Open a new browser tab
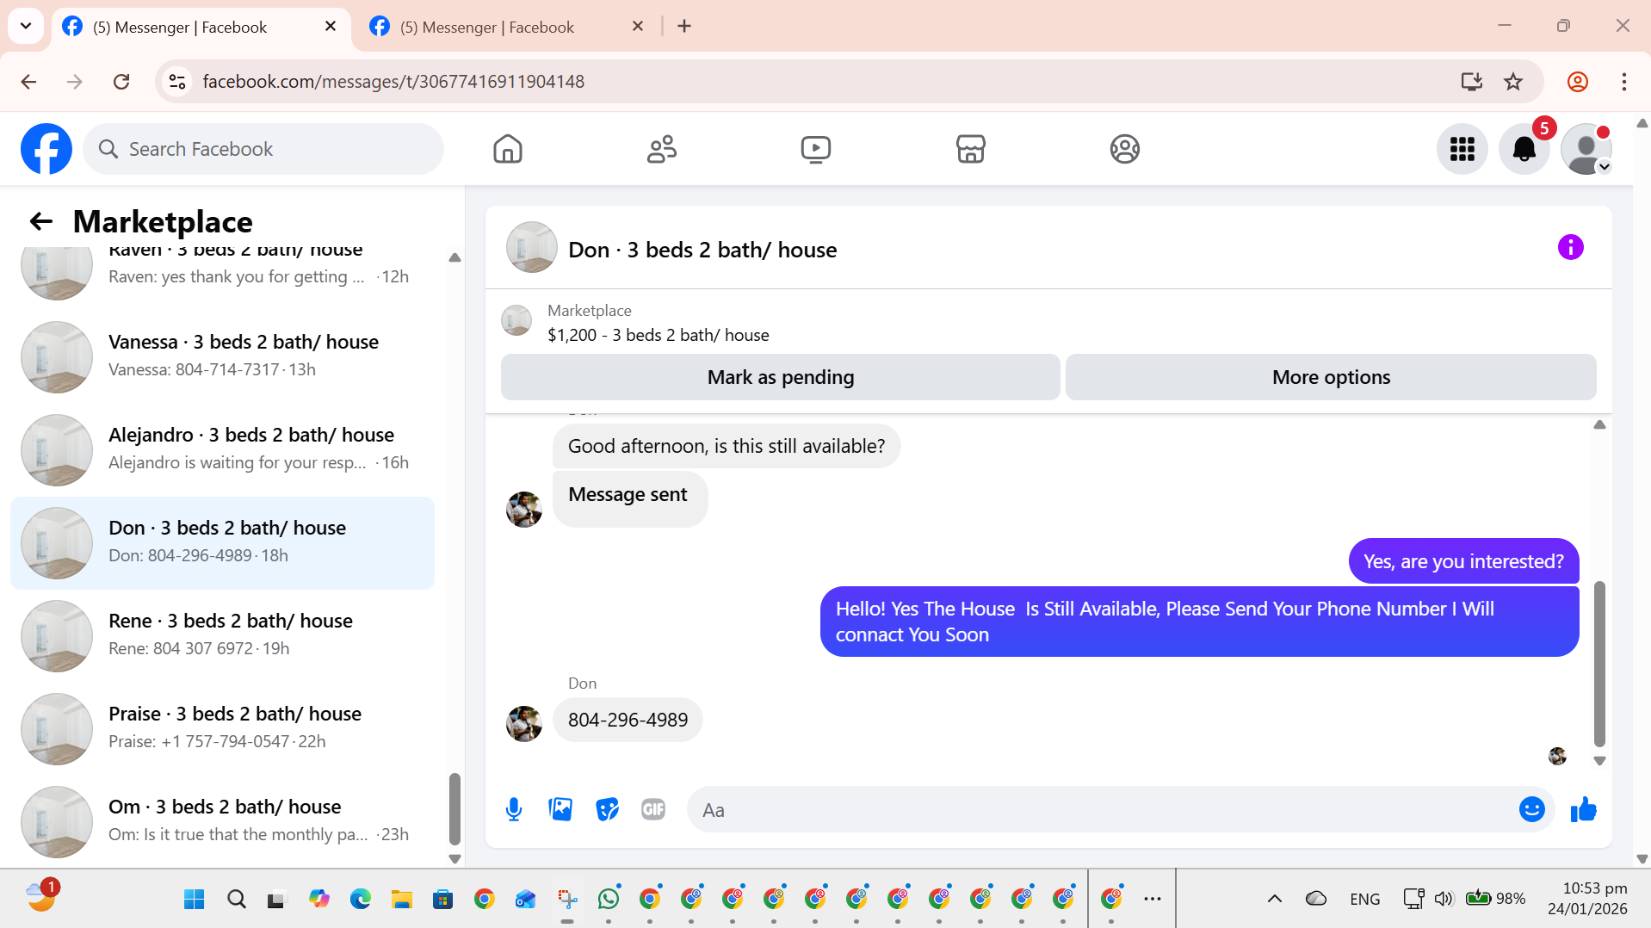Screen dimensions: 1651x928 (684, 27)
